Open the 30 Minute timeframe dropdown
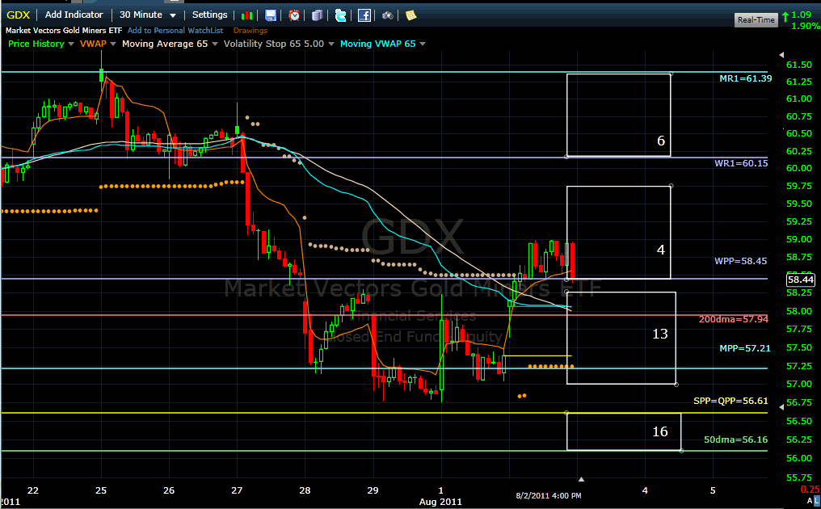The height and width of the screenshot is (509, 821). point(148,15)
